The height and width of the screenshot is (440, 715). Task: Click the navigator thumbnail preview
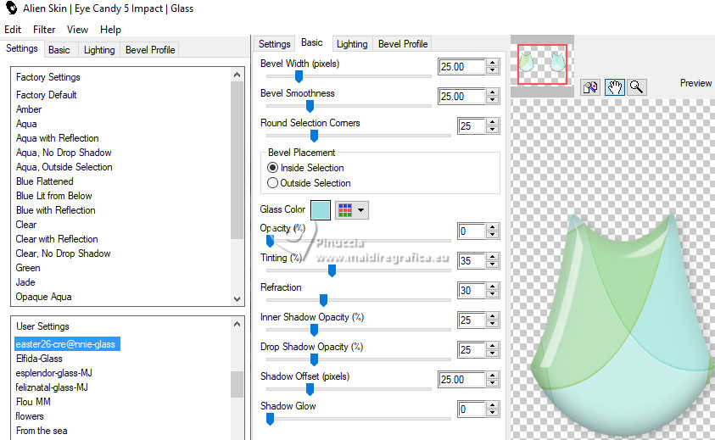(542, 64)
